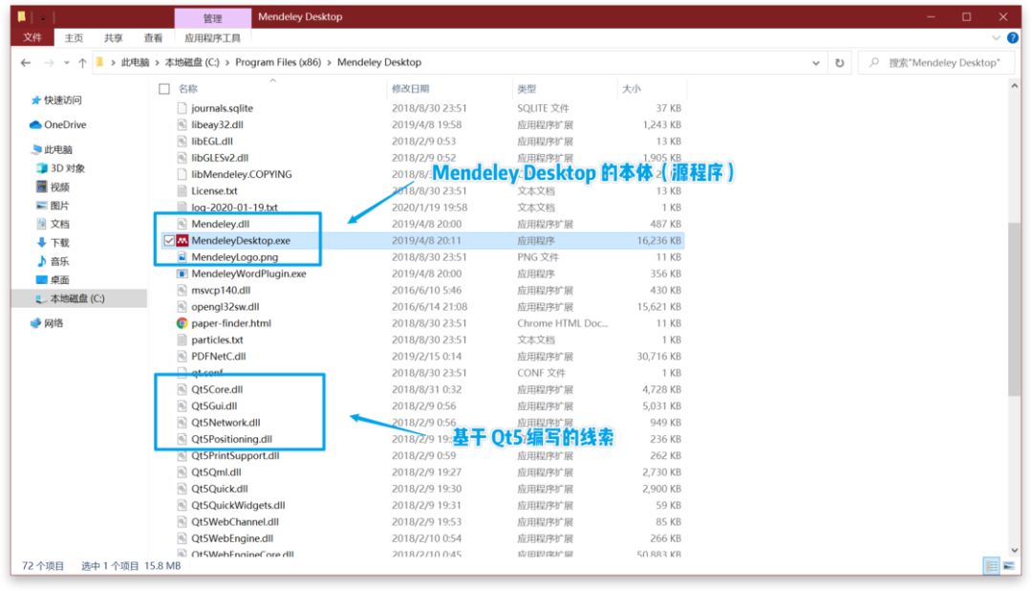Open Music folder in sidebar
The height and width of the screenshot is (591, 1032).
(x=53, y=261)
